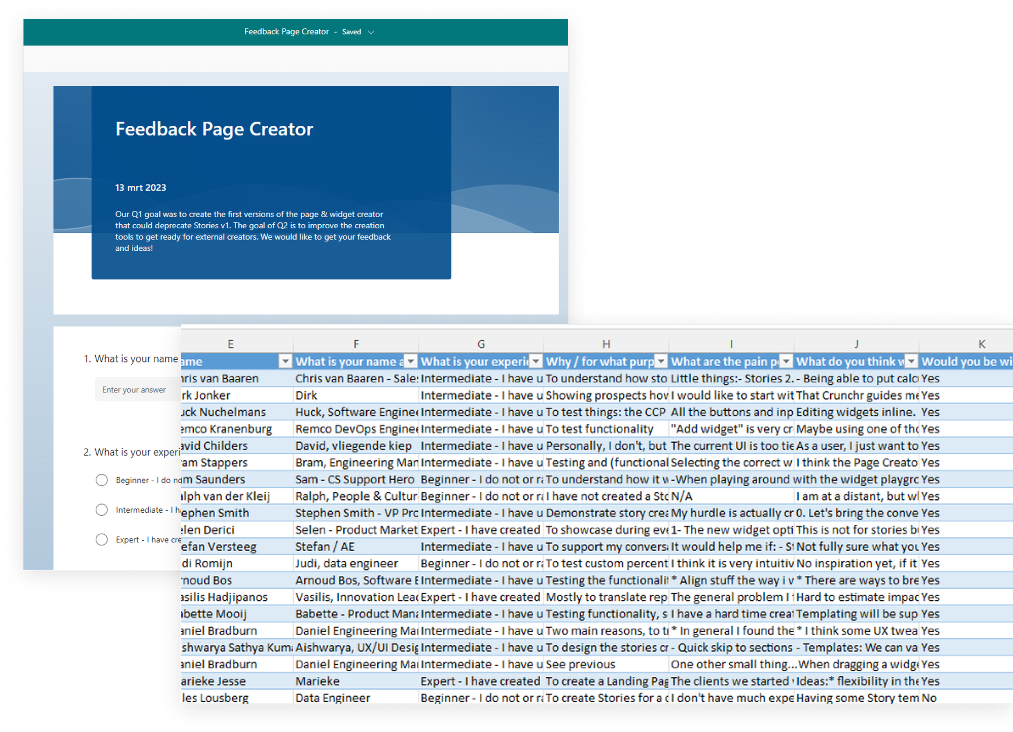Select the Expert radio button
1013x732 pixels.
tap(101, 539)
